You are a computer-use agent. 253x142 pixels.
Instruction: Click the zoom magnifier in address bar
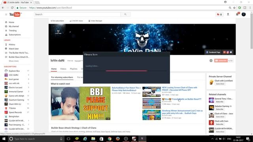click(230, 7)
